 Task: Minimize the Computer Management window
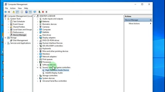coord(135,4)
